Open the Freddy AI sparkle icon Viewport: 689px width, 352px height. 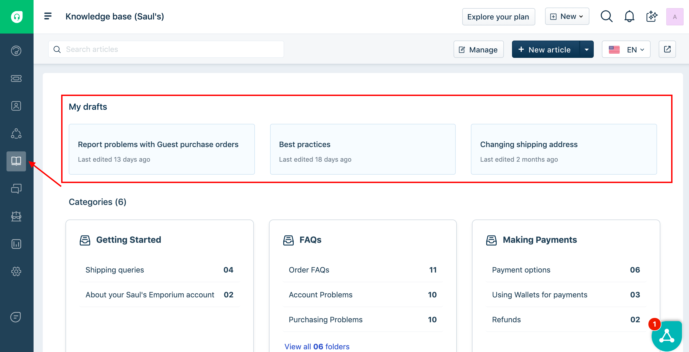(x=652, y=17)
